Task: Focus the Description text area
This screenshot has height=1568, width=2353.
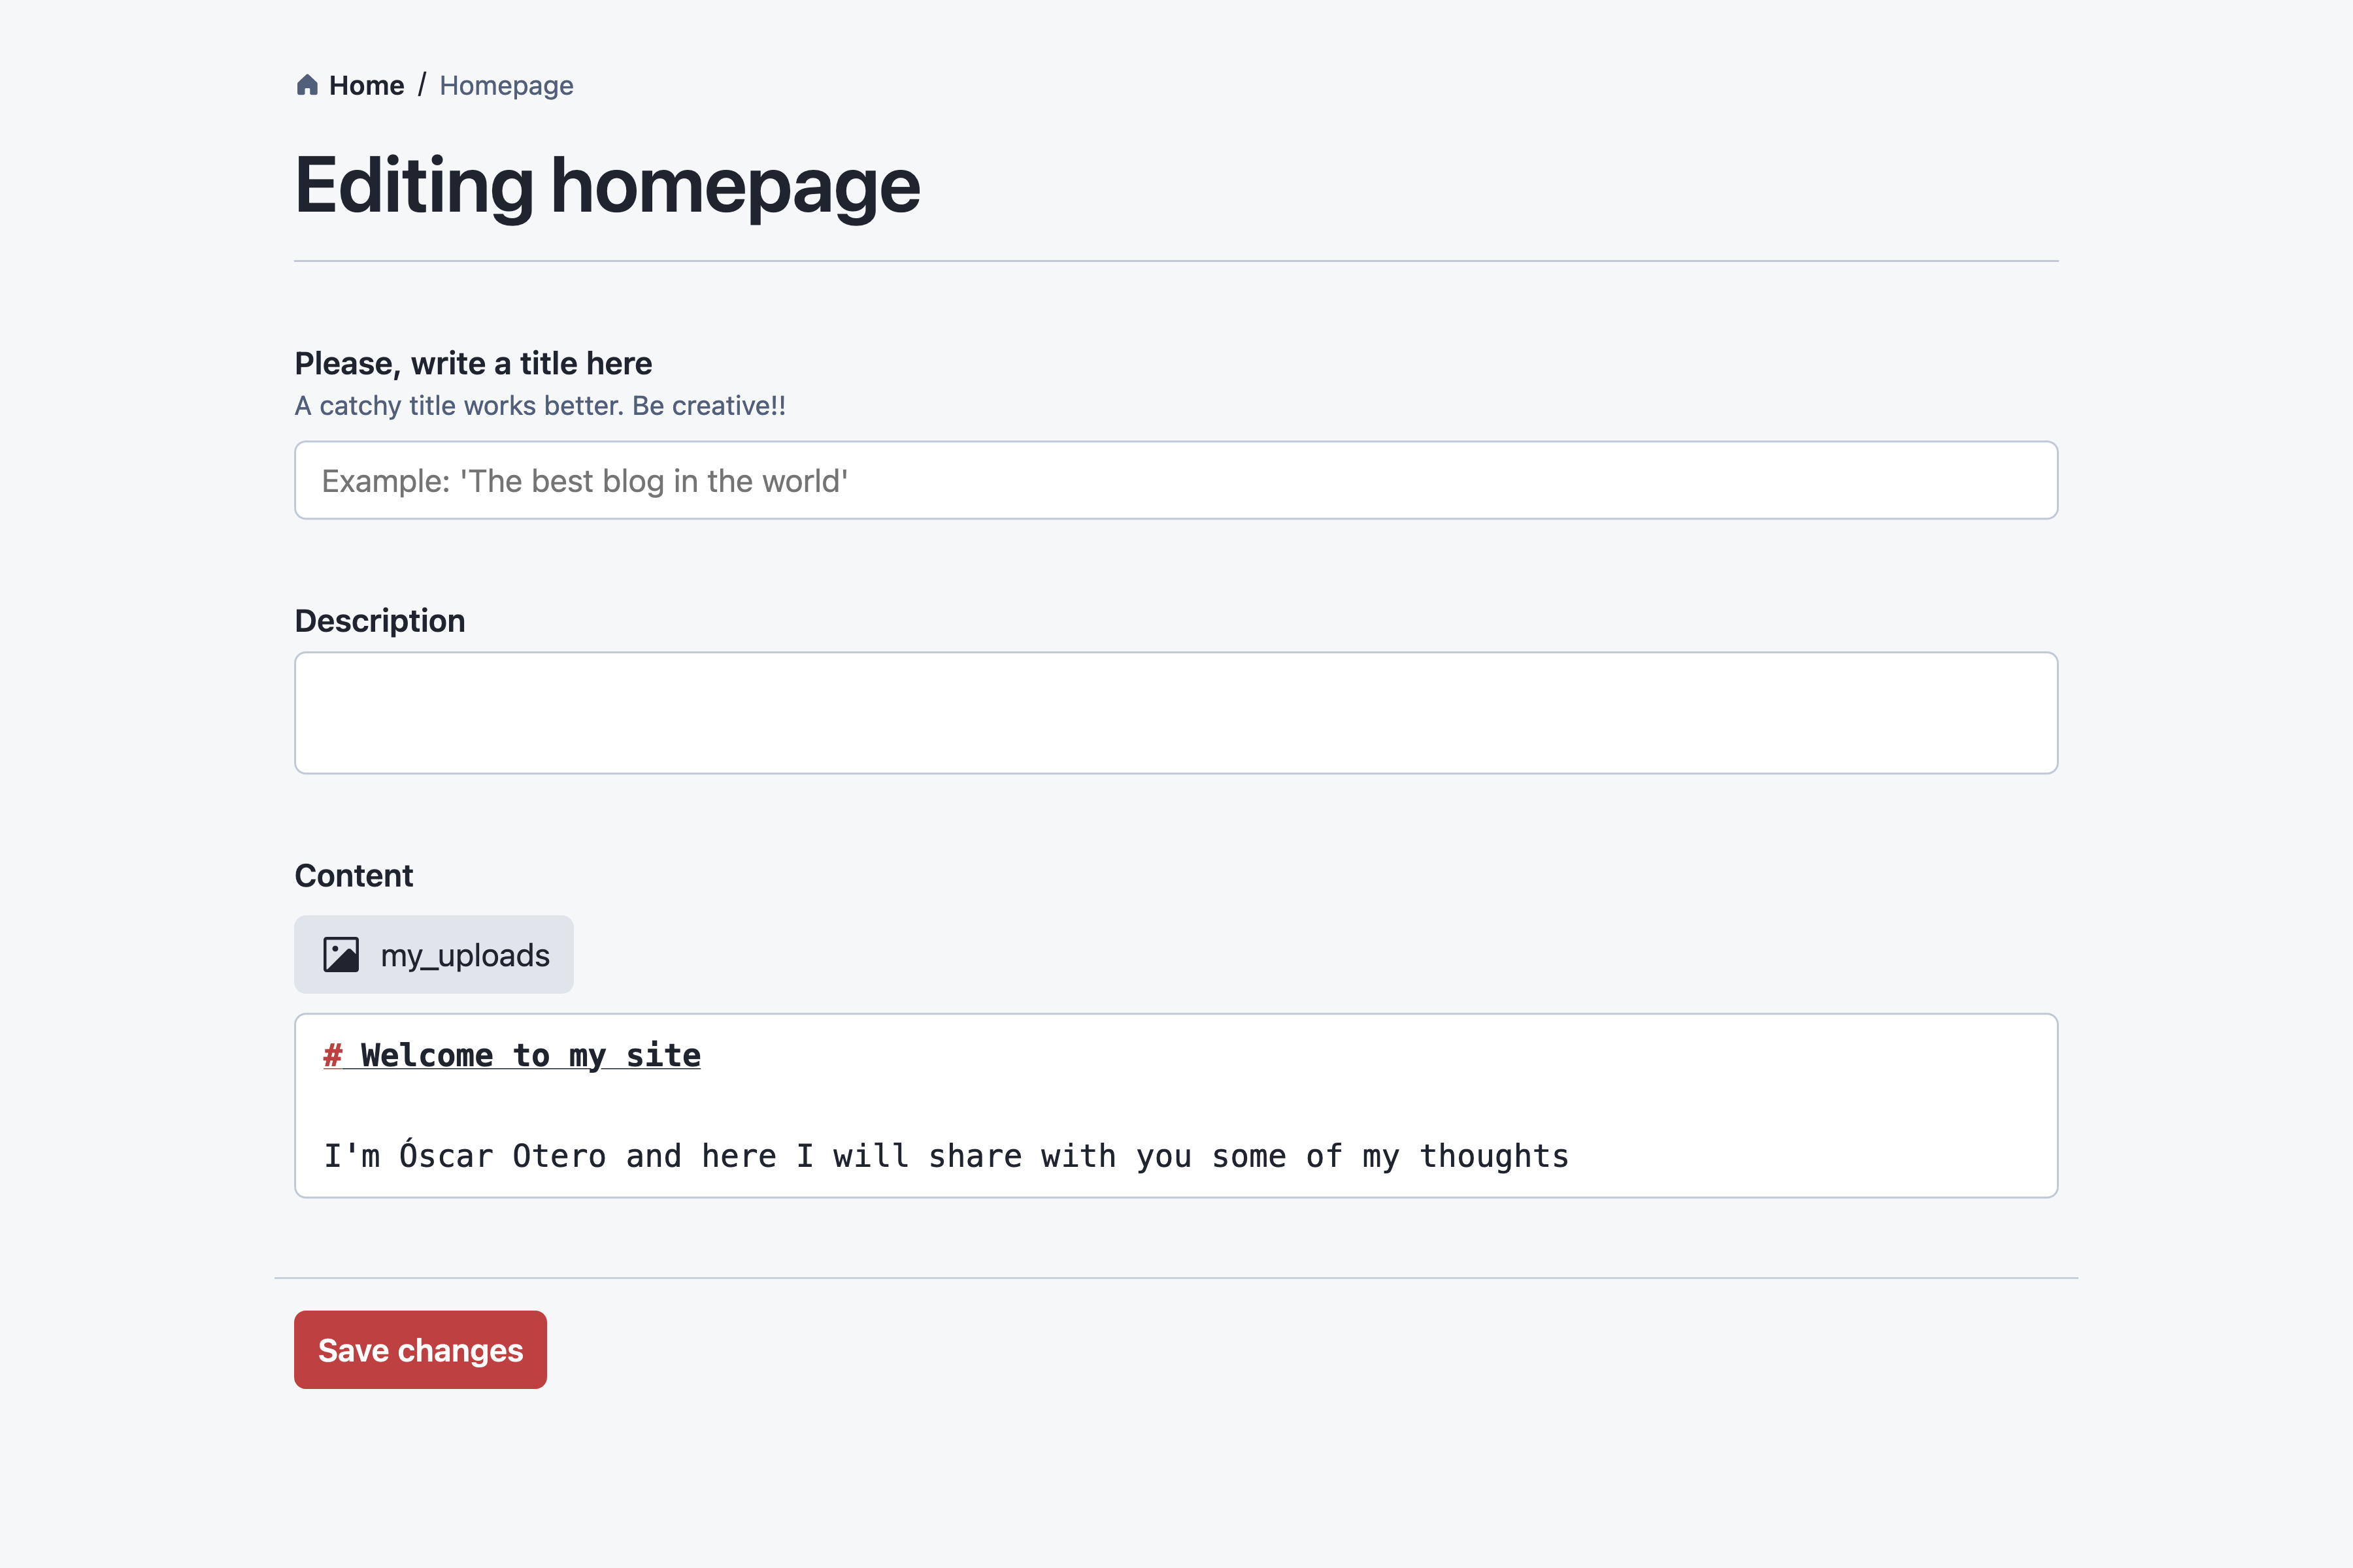Action: coord(1175,712)
